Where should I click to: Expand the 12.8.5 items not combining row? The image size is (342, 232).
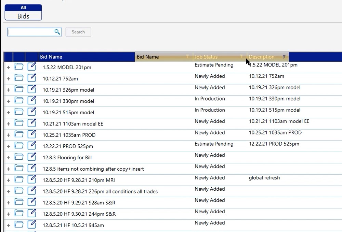[8, 169]
